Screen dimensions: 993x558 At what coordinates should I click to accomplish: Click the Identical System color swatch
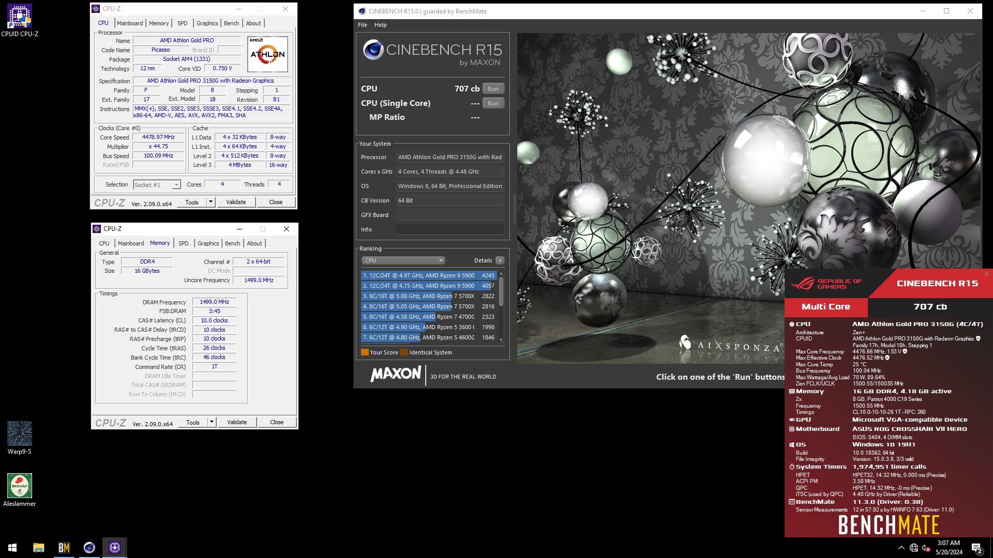click(x=404, y=352)
